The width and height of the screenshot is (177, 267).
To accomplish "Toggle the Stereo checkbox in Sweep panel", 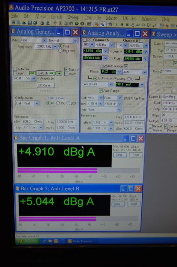I will point(166,126).
